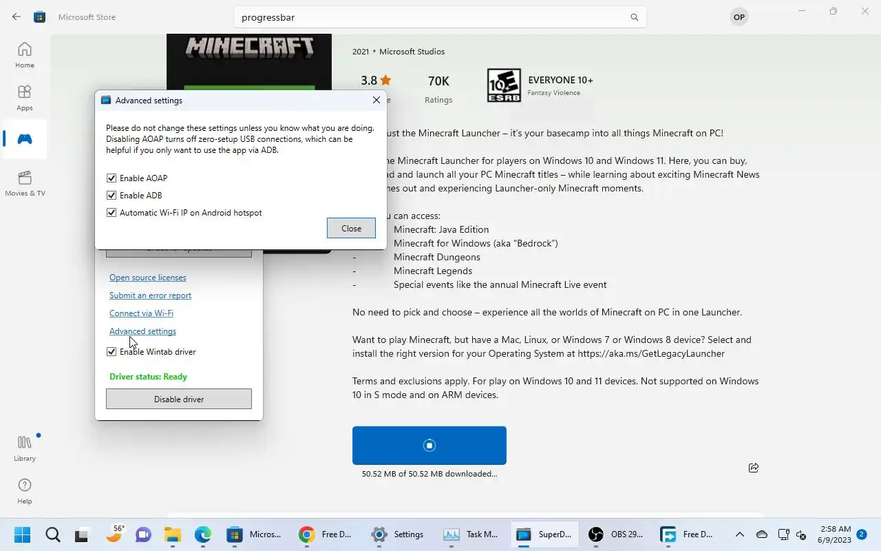
Task: Click the muted volume tray icon
Action: (801, 534)
